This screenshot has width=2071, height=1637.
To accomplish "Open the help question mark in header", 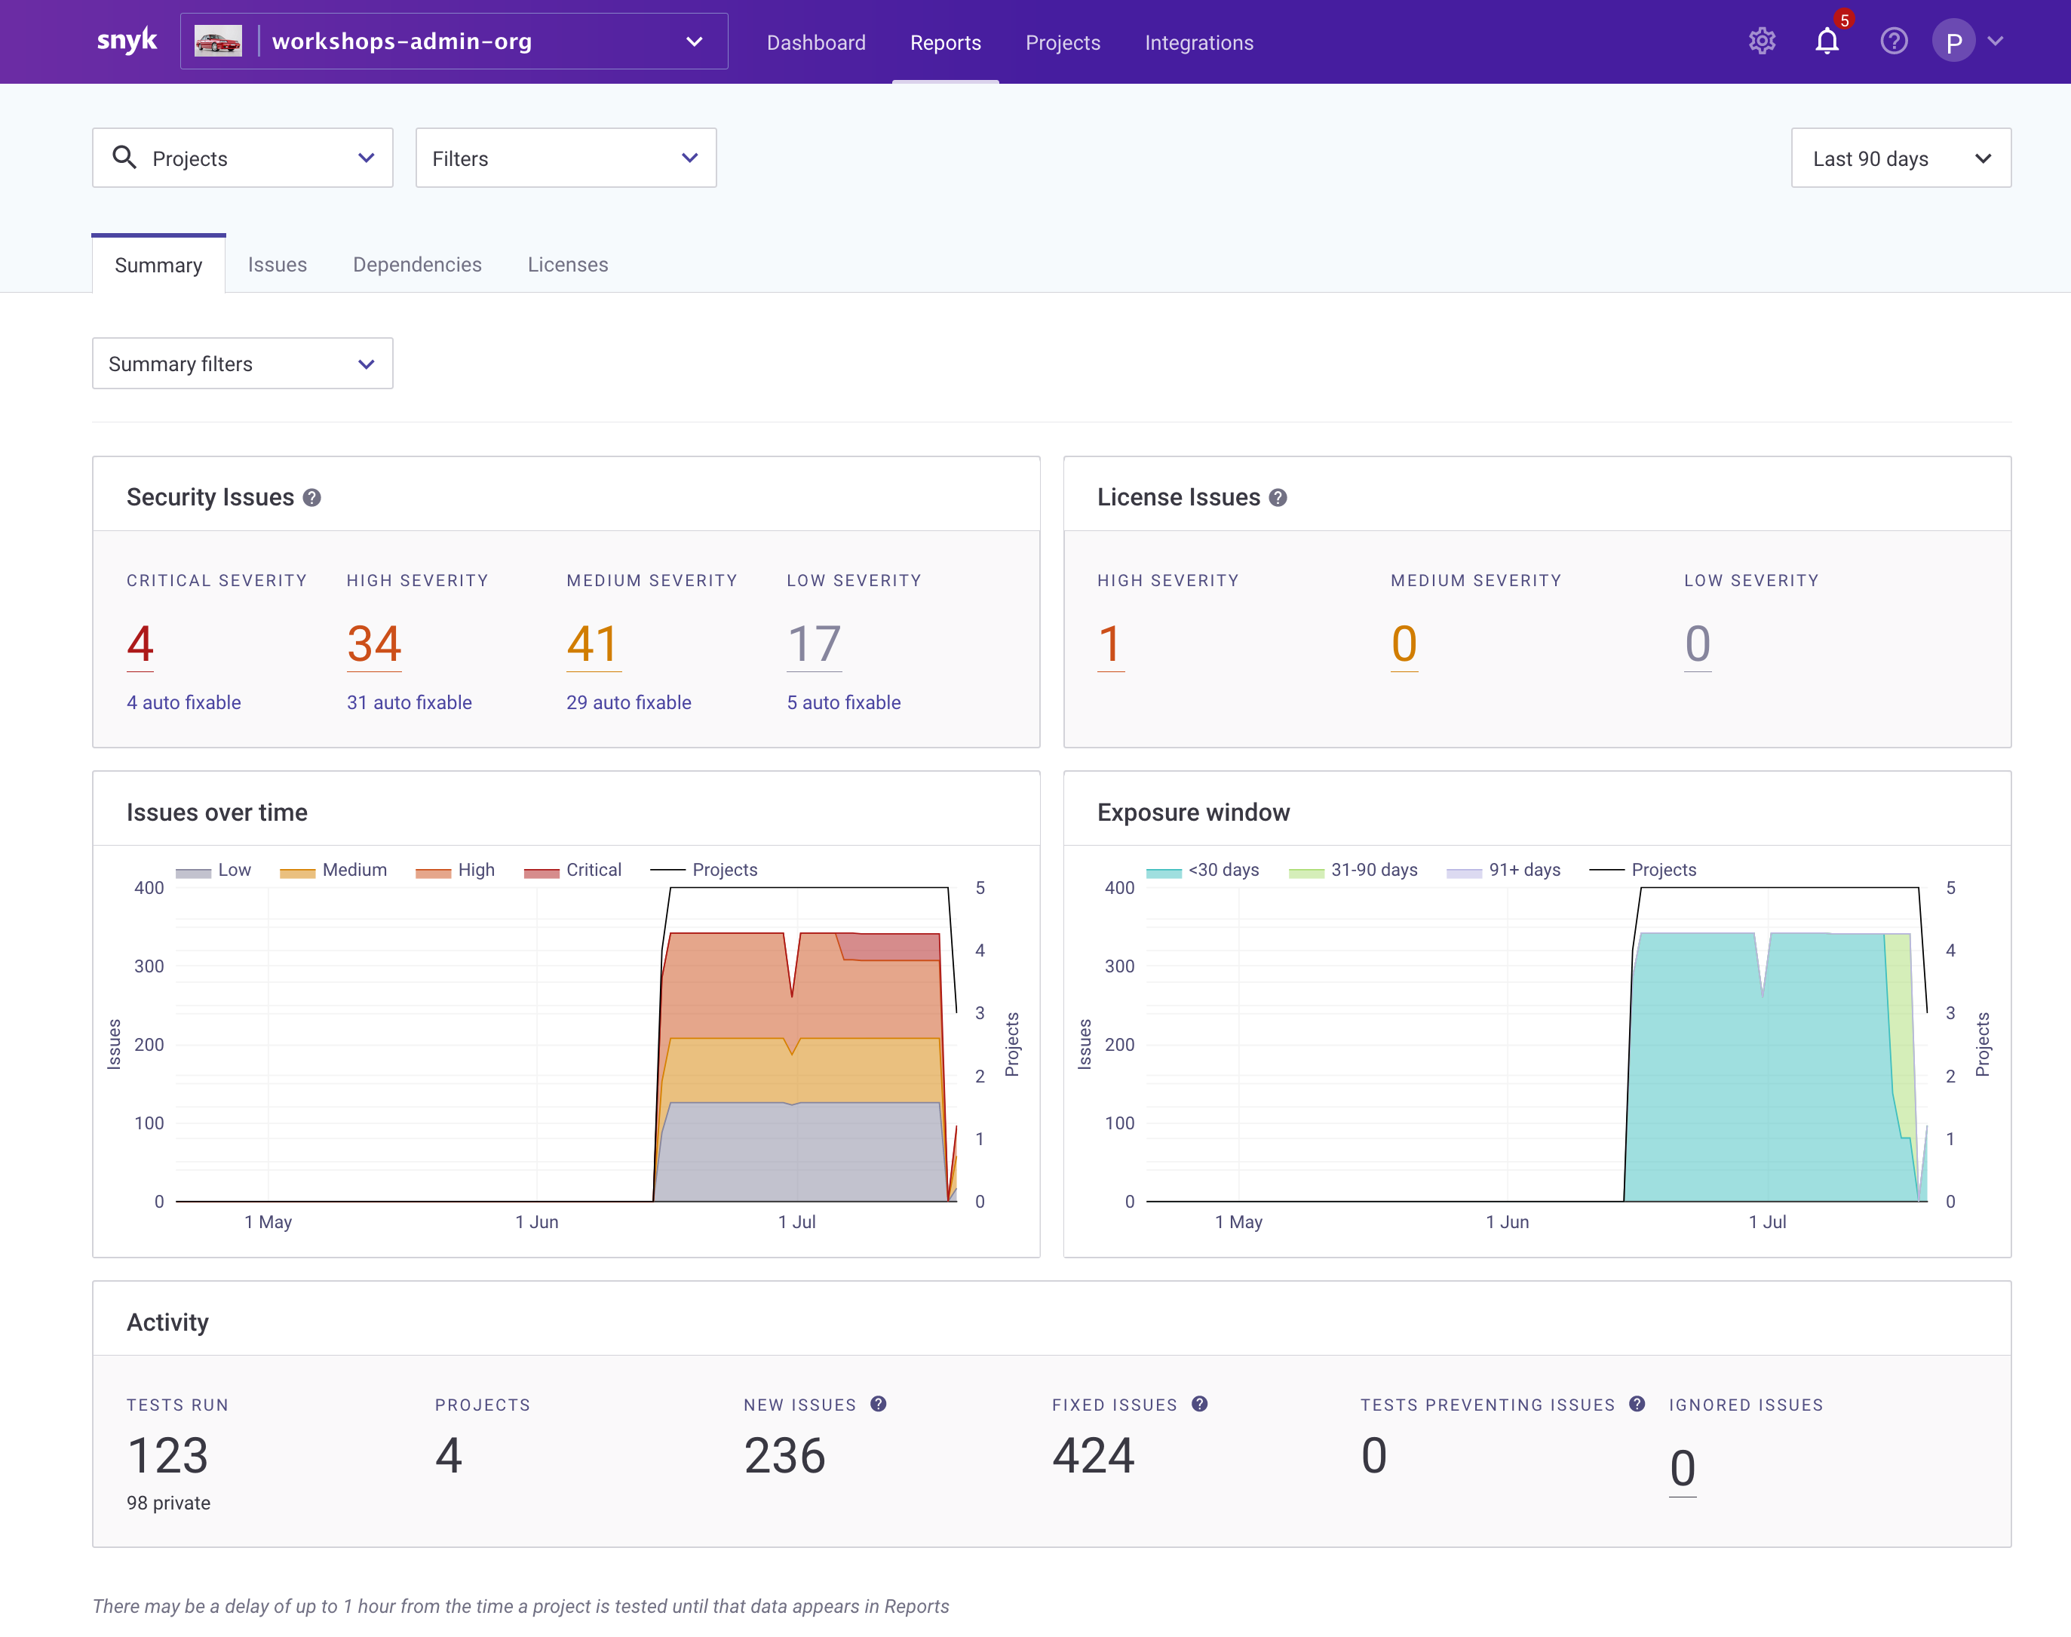I will [x=1893, y=41].
